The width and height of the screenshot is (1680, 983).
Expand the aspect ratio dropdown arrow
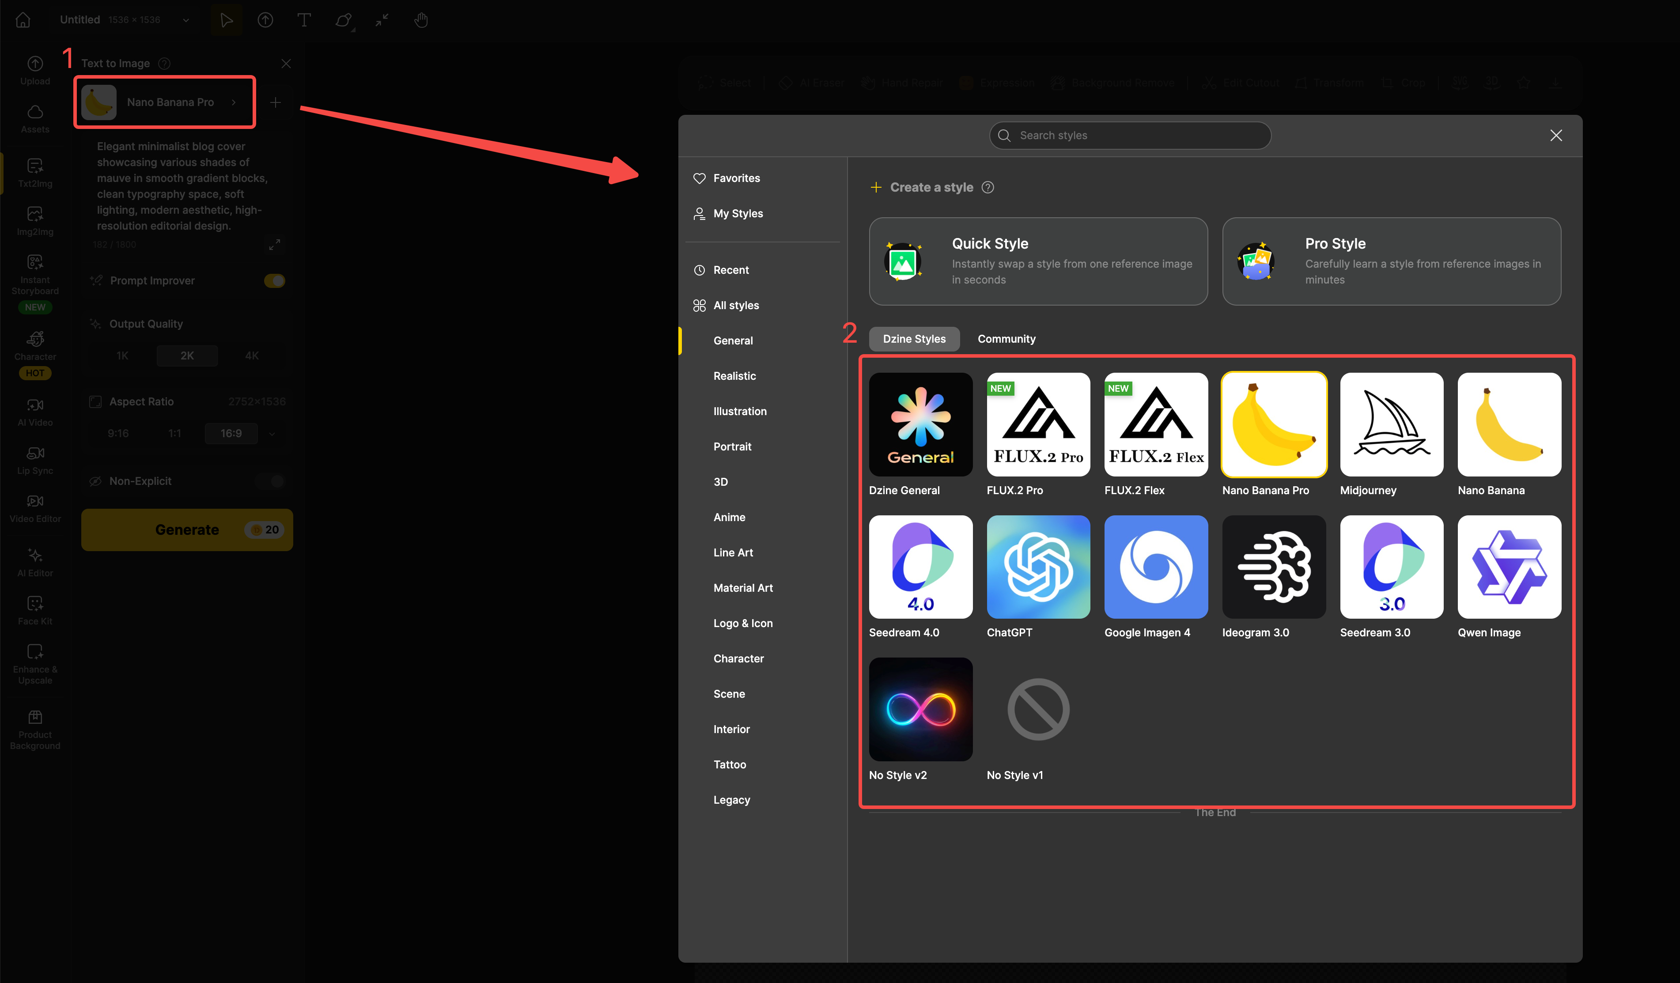pos(272,434)
